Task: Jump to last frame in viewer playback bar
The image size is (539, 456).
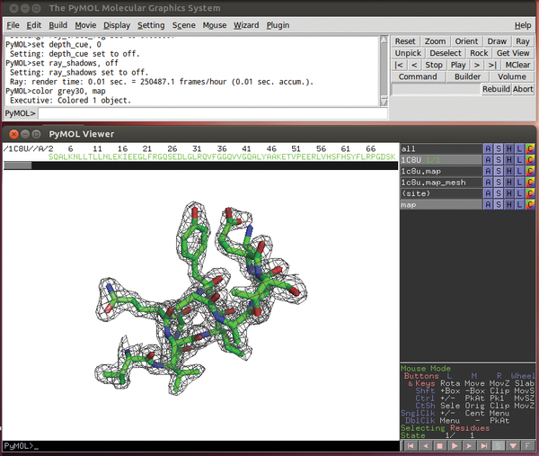Action: [486, 445]
